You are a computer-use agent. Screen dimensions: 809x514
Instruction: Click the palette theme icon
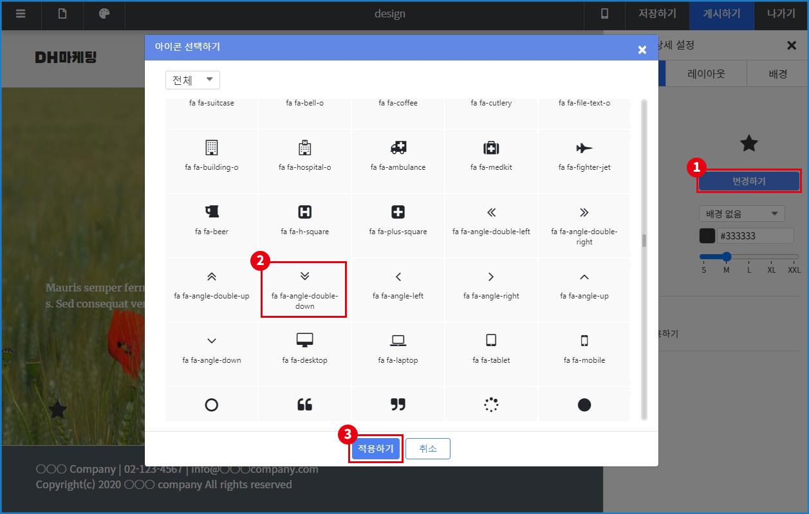coord(104,14)
